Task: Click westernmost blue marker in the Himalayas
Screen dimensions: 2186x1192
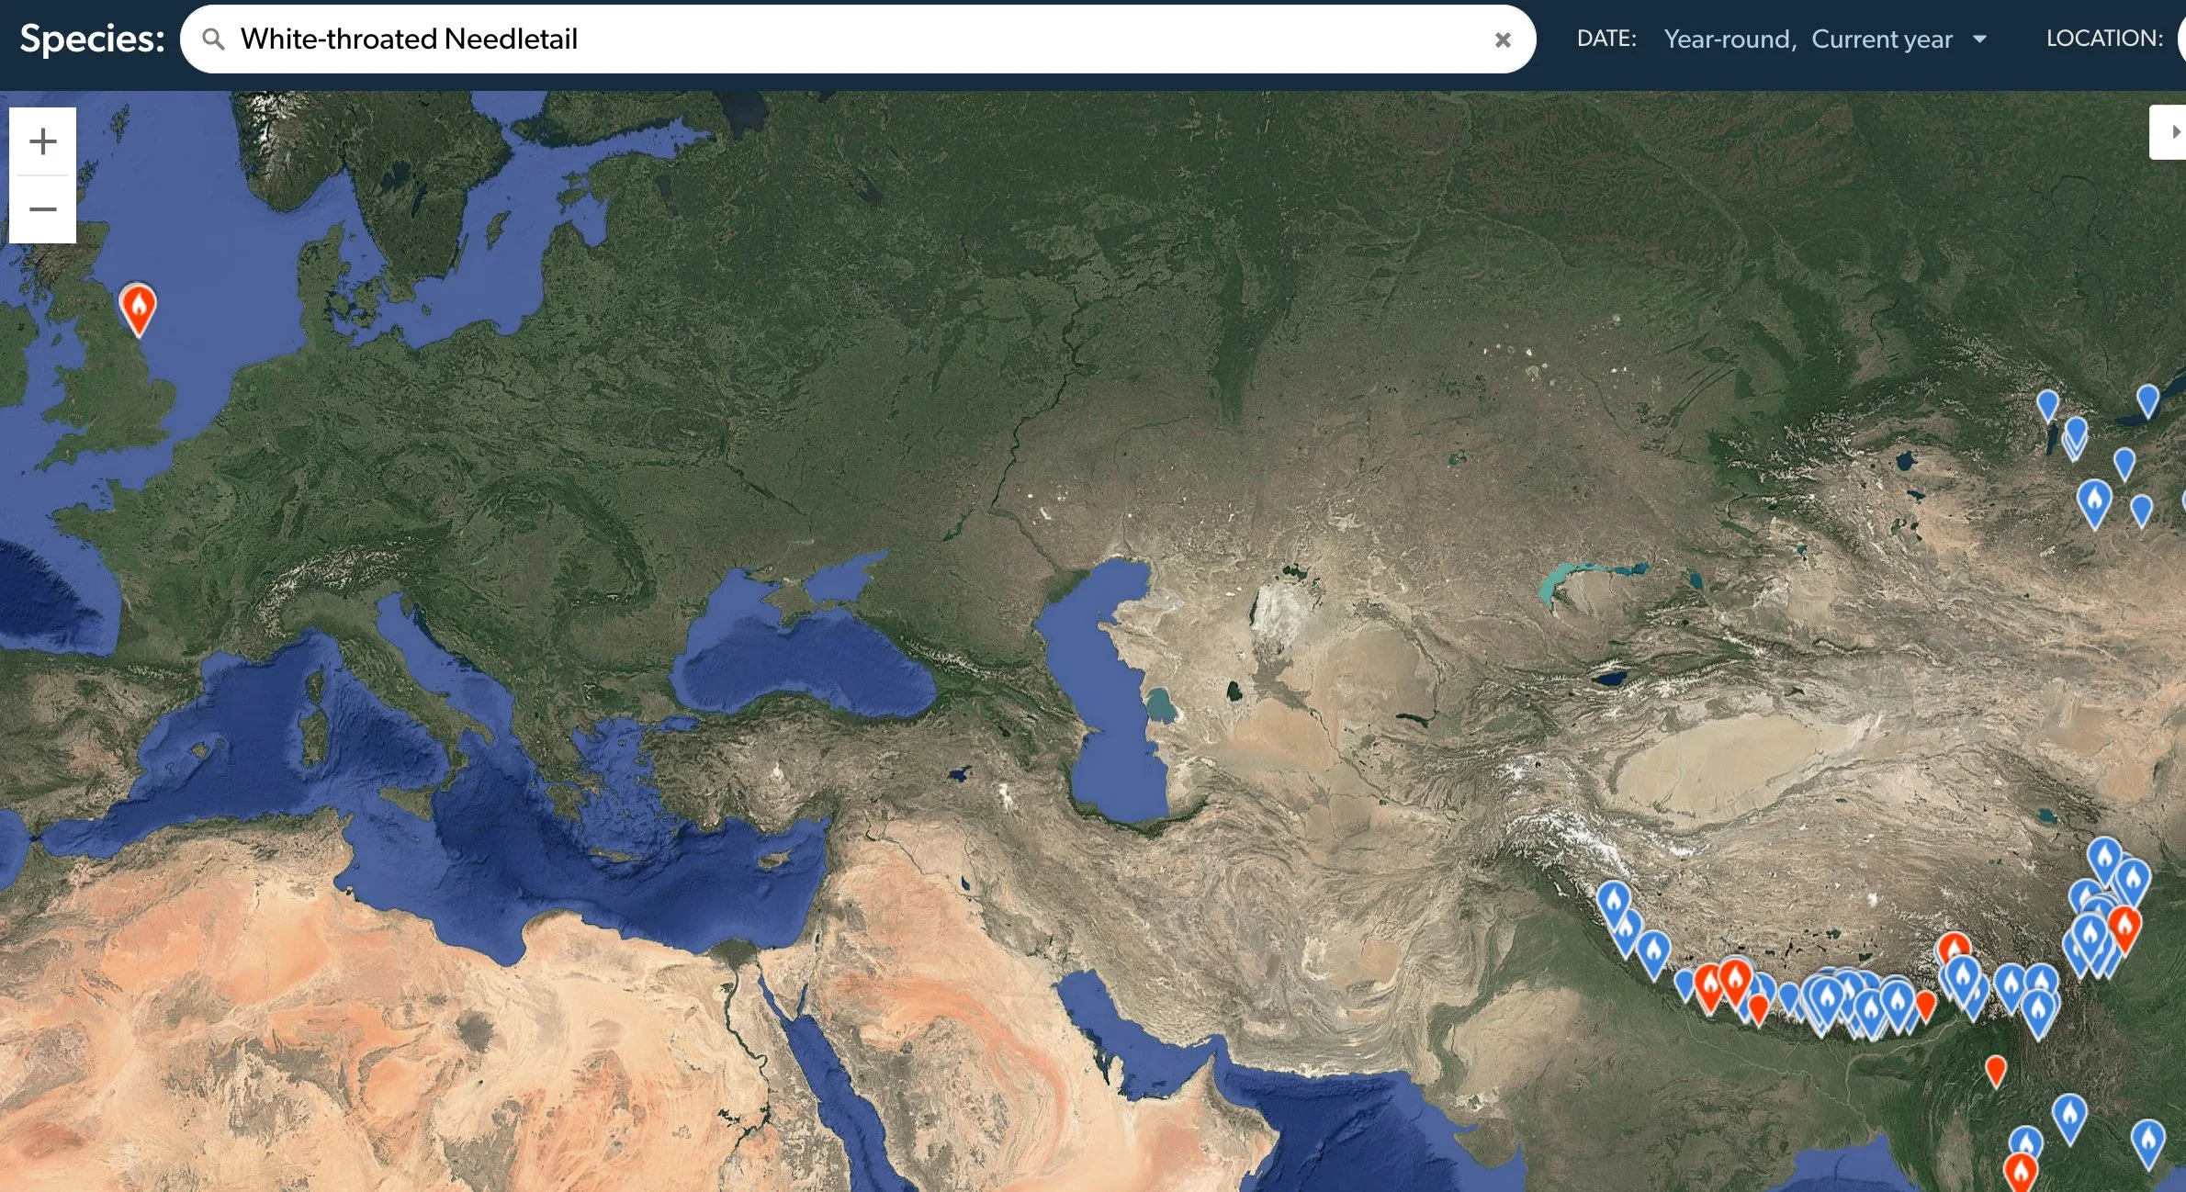Action: [1613, 901]
